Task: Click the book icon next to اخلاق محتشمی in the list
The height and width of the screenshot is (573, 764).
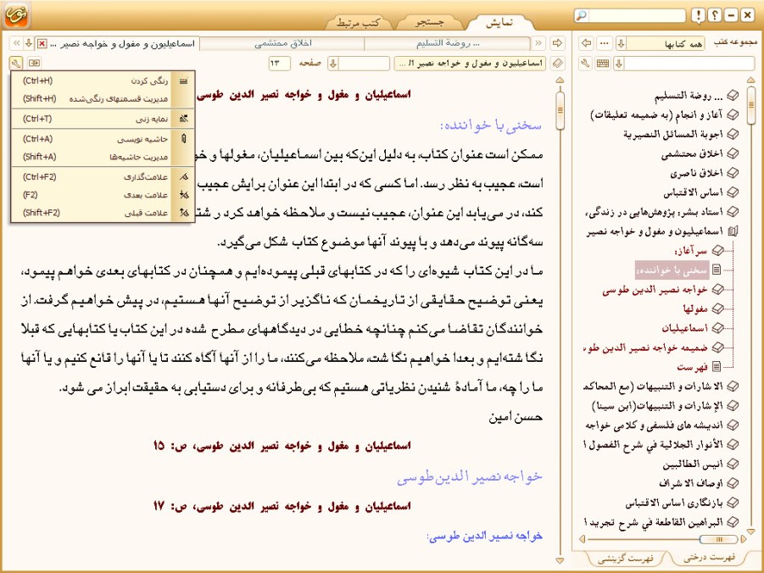Action: pos(733,153)
